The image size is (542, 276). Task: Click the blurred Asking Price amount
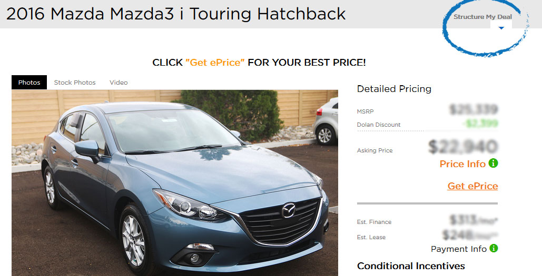point(463,147)
